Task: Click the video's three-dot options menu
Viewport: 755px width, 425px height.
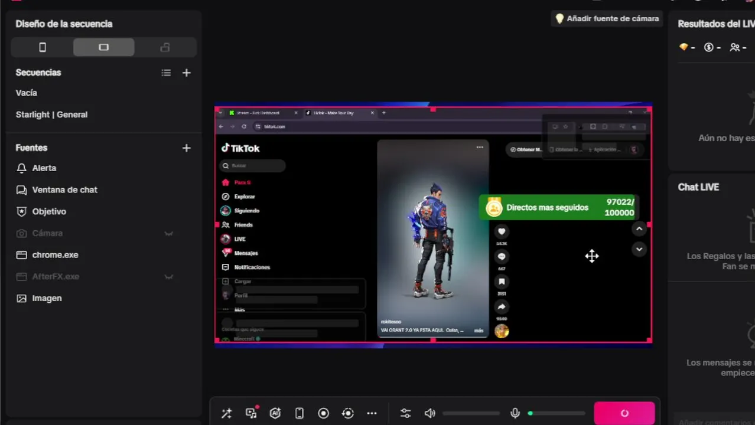Action: (480, 147)
